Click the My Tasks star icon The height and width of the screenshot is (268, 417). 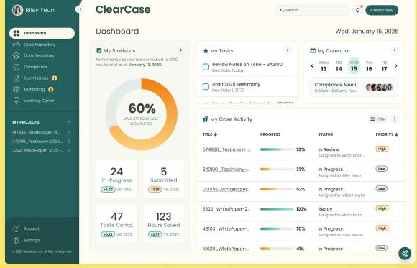(206, 50)
